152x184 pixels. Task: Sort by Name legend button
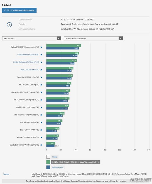(x=55, y=157)
